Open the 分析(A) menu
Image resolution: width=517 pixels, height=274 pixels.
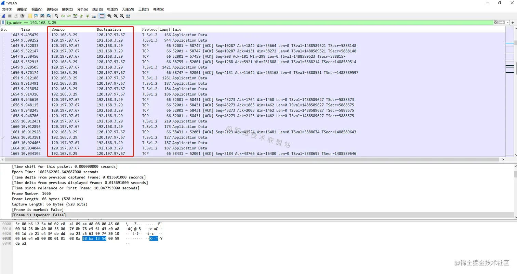(x=83, y=9)
